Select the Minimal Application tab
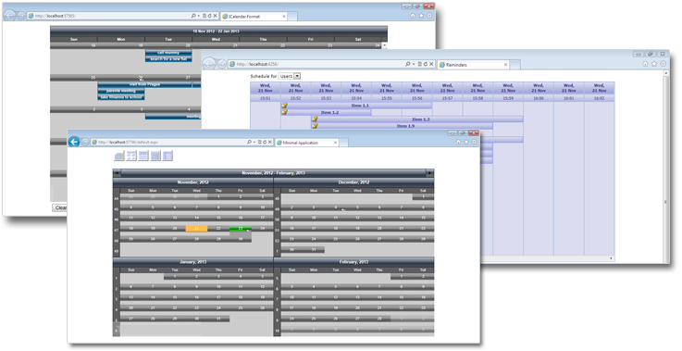The width and height of the screenshot is (682, 351). pos(306,143)
